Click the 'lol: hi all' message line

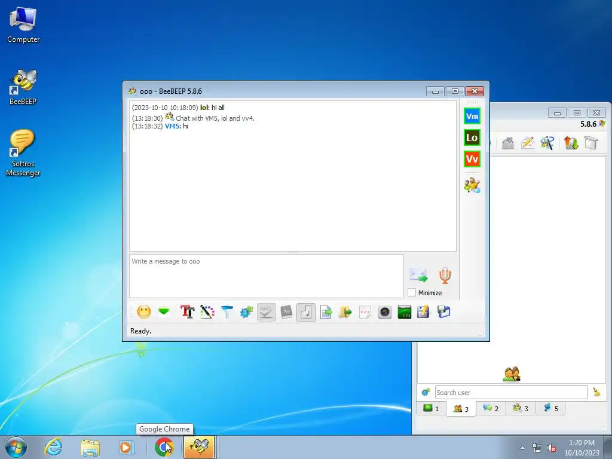coord(178,108)
